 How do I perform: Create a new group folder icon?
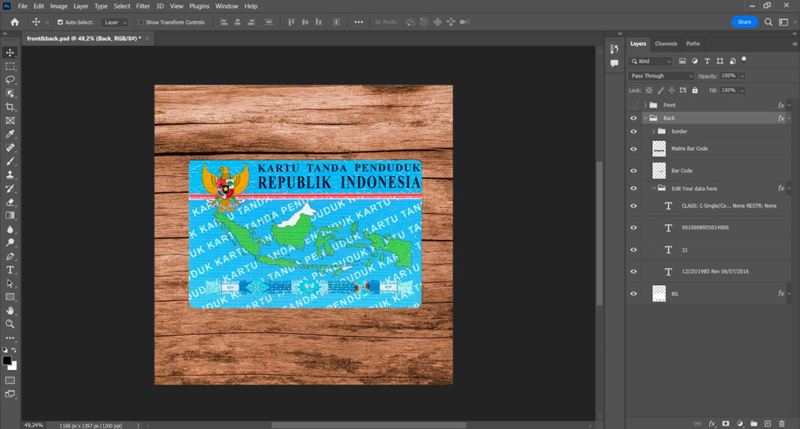tap(754, 423)
